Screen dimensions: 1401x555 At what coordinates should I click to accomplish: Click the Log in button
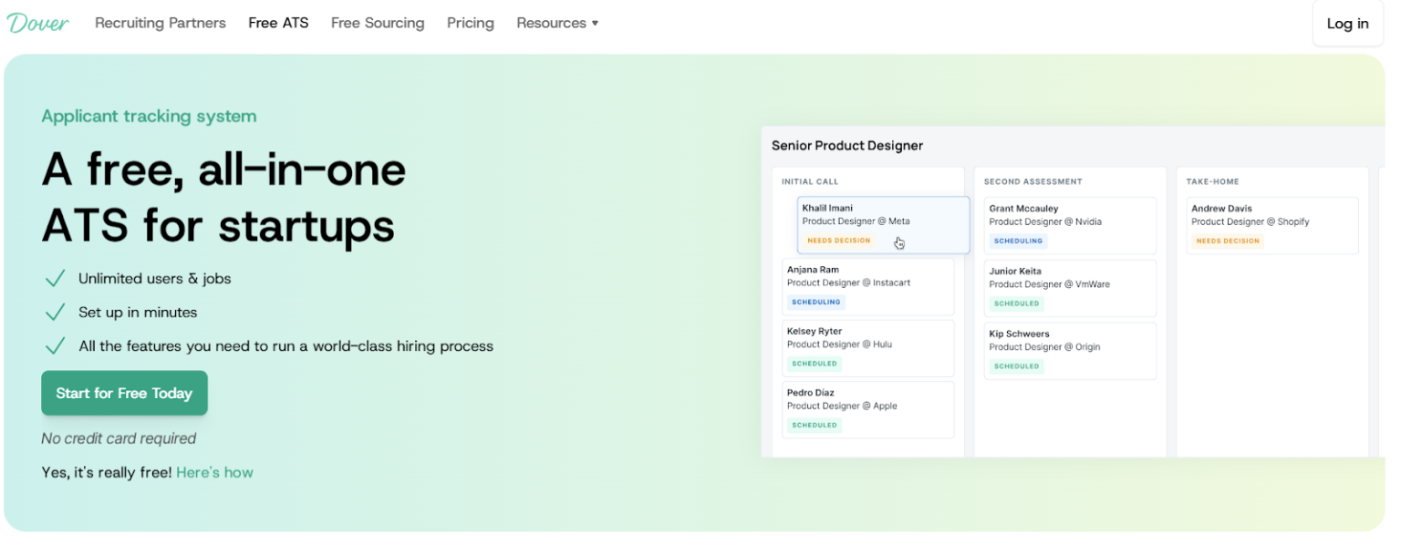(x=1347, y=24)
